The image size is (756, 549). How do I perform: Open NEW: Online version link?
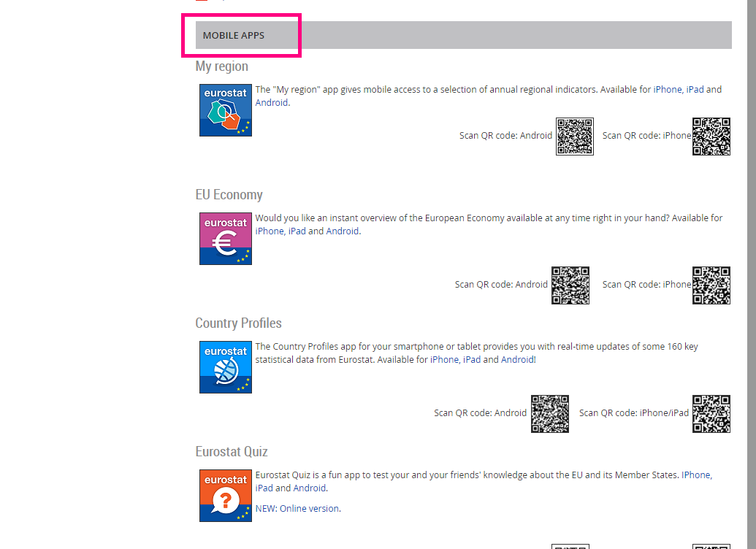(x=297, y=509)
